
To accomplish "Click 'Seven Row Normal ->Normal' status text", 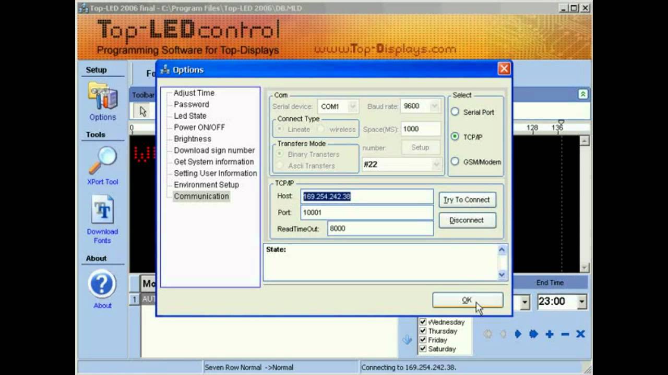I will pyautogui.click(x=249, y=367).
